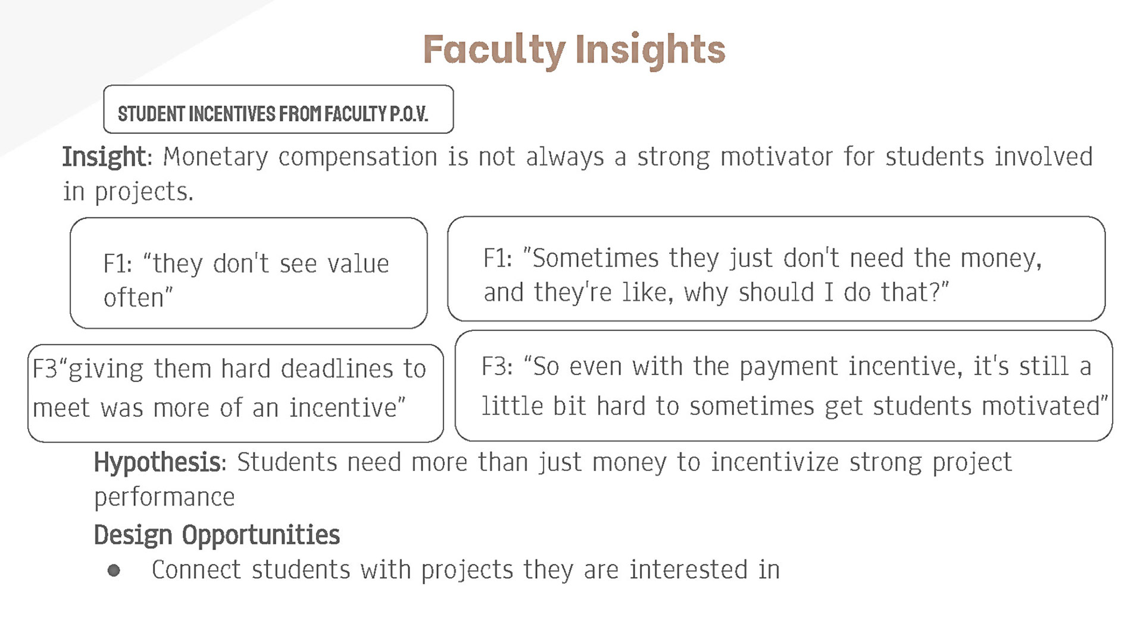This screenshot has width=1143, height=643.
Task: Click the Design Opportunities heading
Action: click(x=217, y=535)
